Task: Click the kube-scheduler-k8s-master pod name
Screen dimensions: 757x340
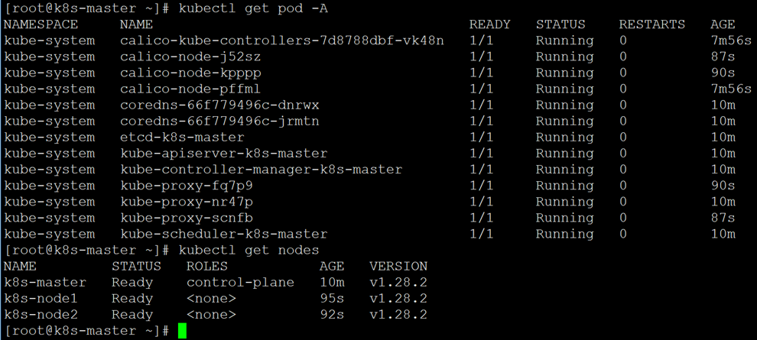Action: [x=224, y=234]
